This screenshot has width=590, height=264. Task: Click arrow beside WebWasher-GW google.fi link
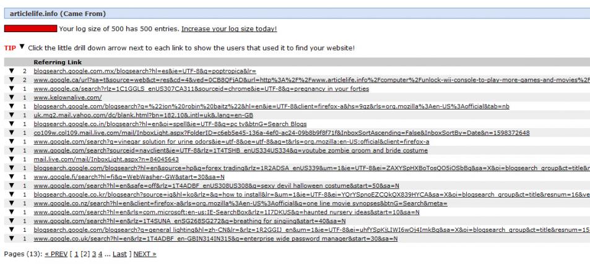pyautogui.click(x=11, y=176)
